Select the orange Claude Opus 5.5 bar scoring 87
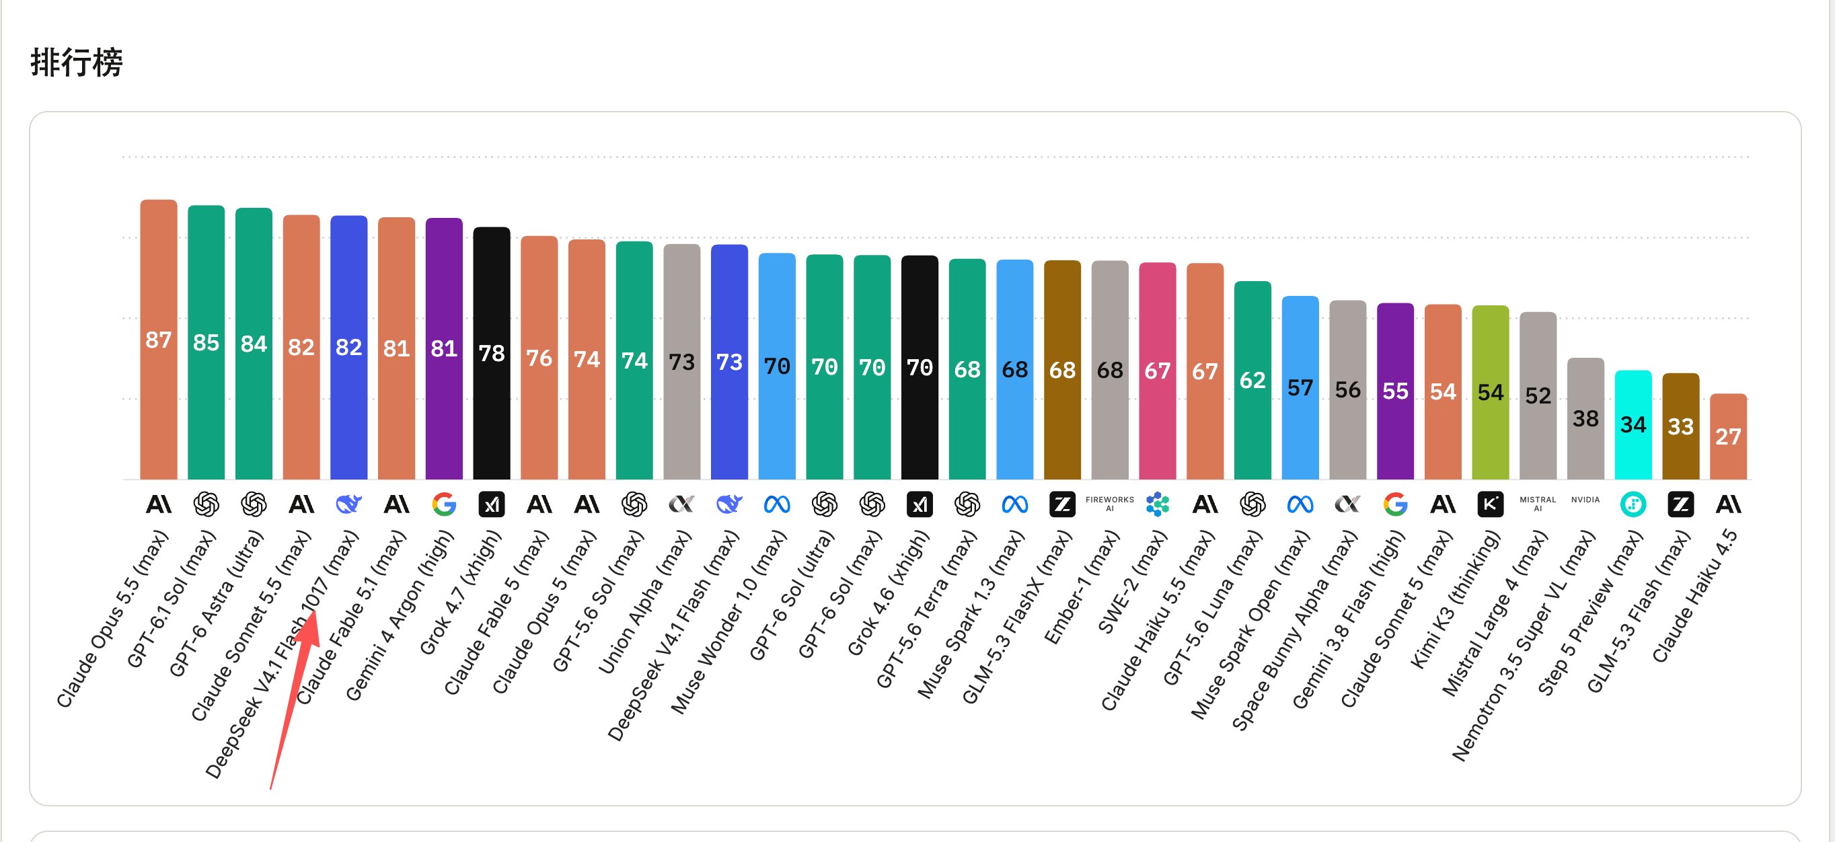Screen dimensions: 1835x842 (158, 339)
